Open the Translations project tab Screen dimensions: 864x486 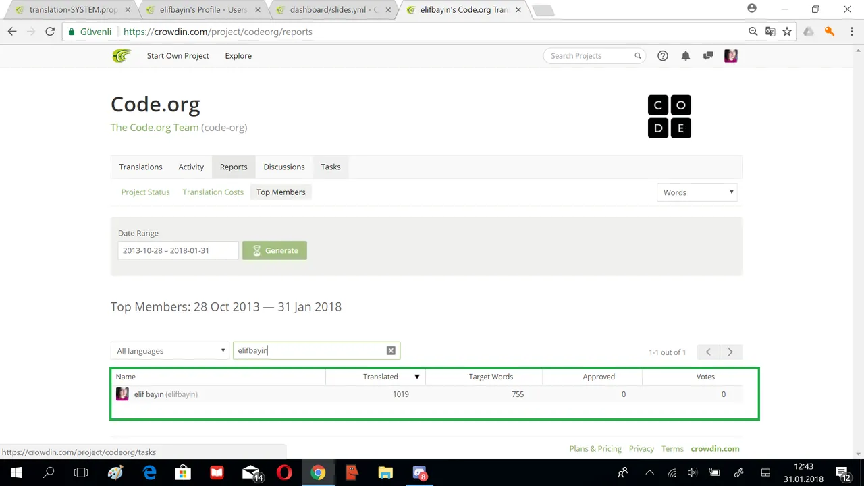tap(140, 167)
